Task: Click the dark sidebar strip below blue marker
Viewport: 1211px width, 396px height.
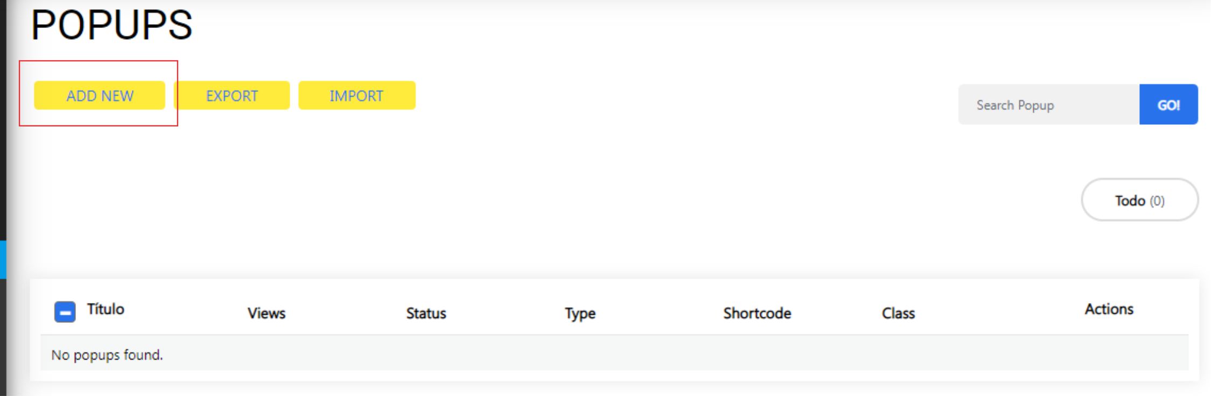Action: (x=3, y=339)
